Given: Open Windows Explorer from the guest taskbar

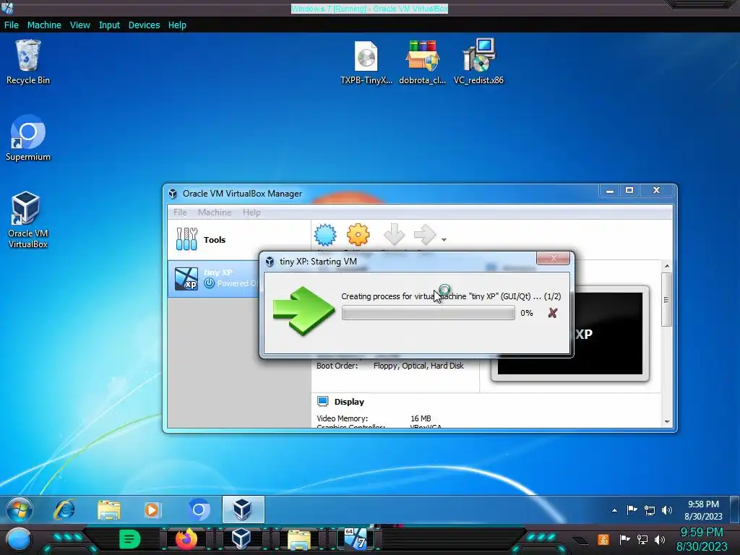Looking at the screenshot, I should 109,509.
